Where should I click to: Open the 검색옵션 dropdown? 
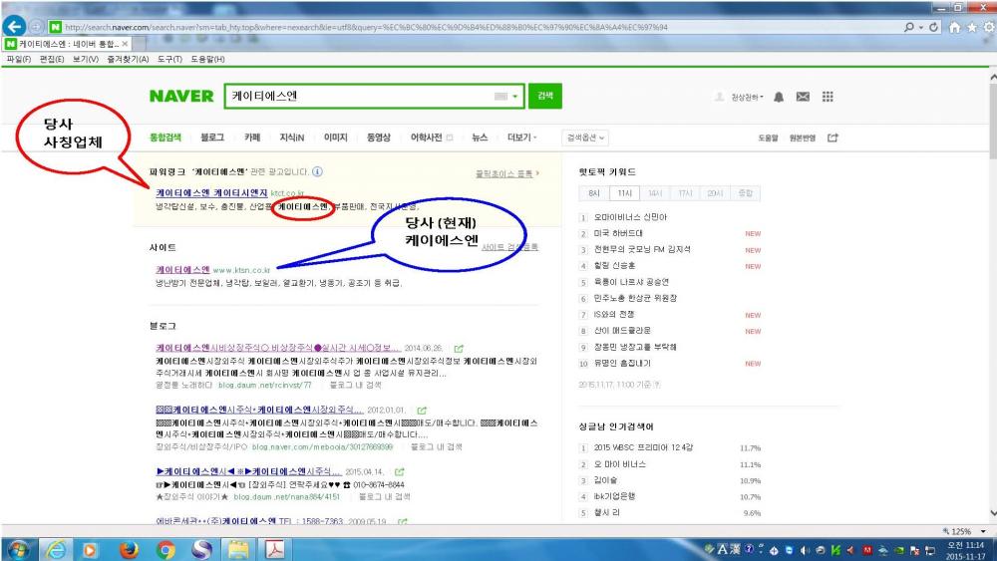[585, 138]
